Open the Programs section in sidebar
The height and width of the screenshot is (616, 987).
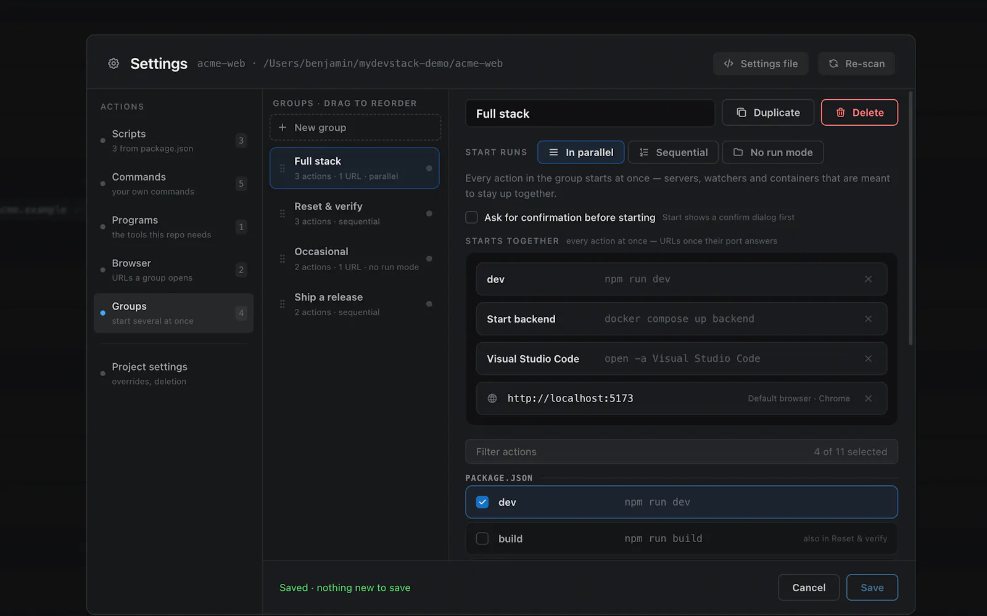(173, 227)
